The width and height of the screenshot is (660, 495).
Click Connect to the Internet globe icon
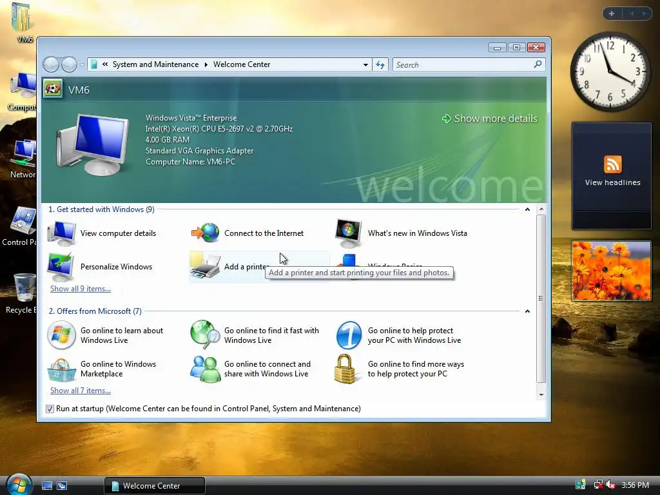(206, 233)
